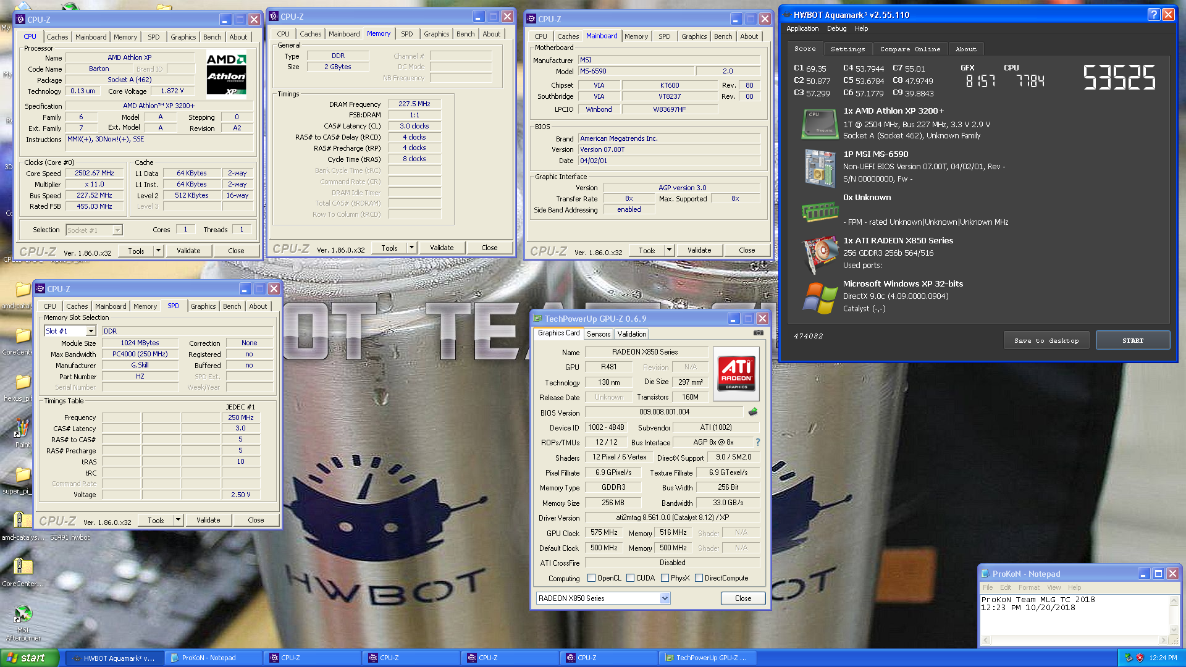The width and height of the screenshot is (1186, 667).
Task: Click the Windows XP logo icon in Aquamark
Action: coord(820,298)
